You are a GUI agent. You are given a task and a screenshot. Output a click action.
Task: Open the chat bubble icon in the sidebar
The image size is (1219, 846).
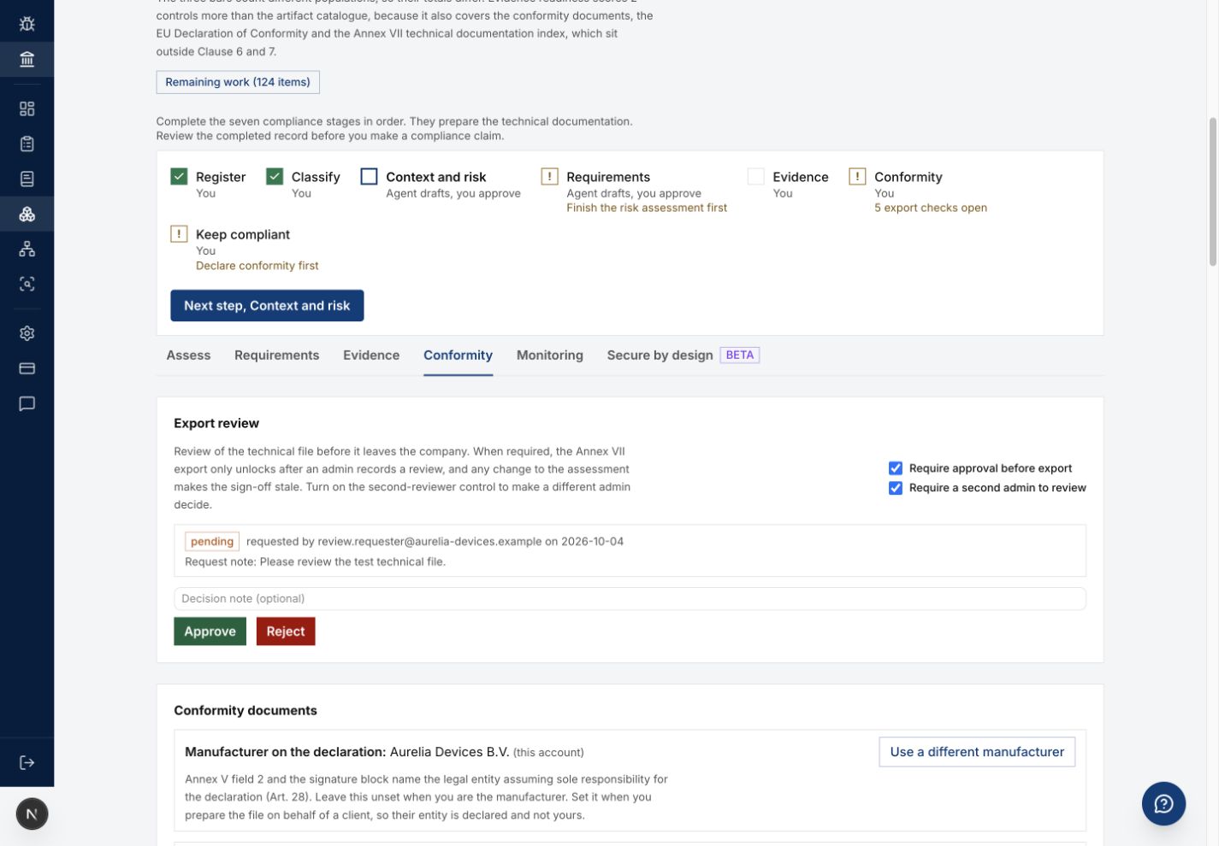(x=27, y=403)
